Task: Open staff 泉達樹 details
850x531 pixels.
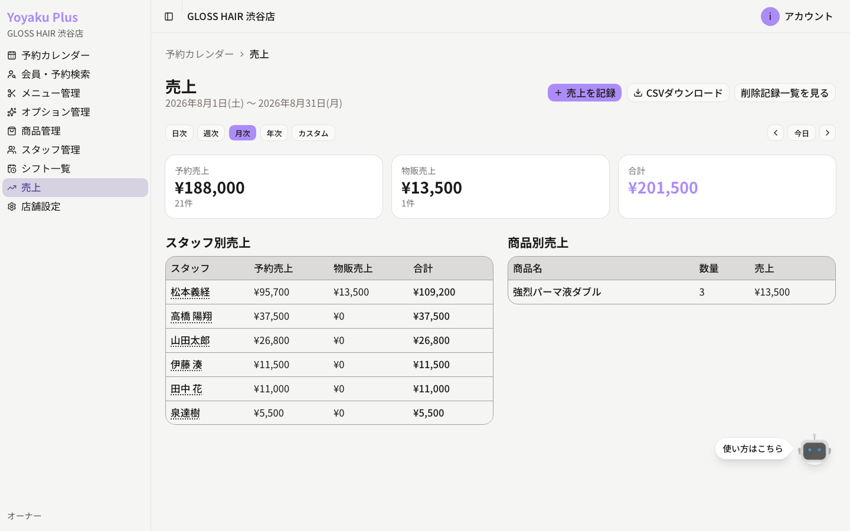Action: (185, 413)
